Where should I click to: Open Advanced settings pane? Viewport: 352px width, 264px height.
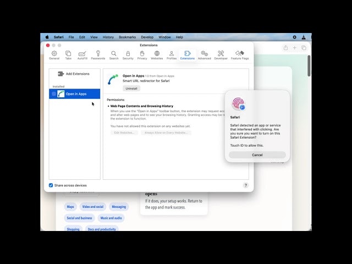pos(204,55)
